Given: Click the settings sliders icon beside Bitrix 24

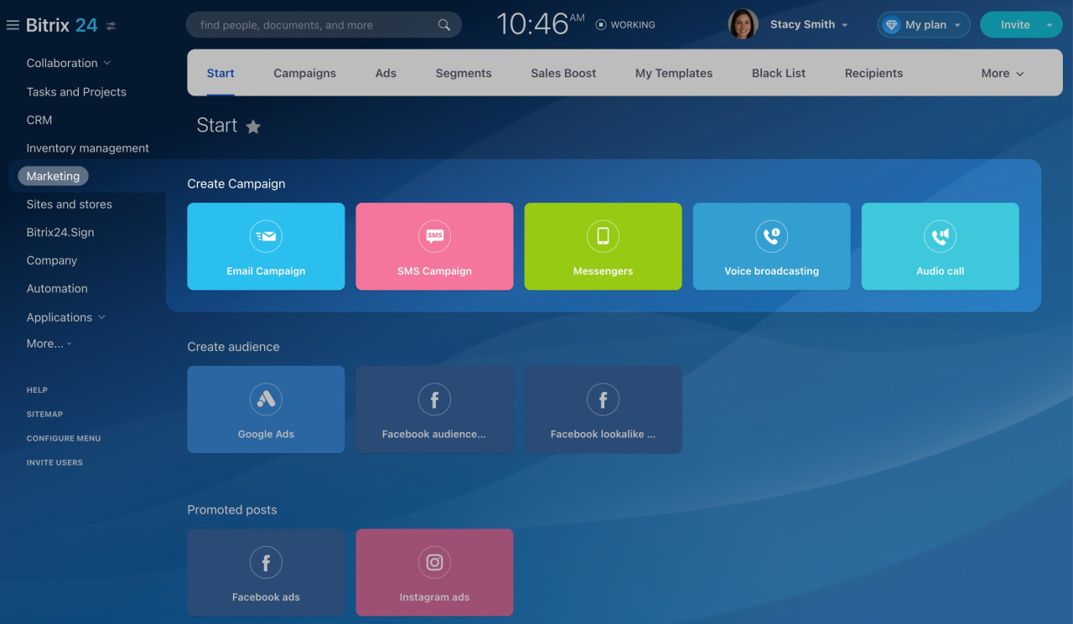Looking at the screenshot, I should pos(111,26).
